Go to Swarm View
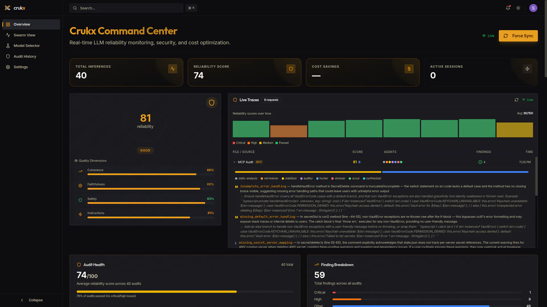This screenshot has width=547, height=307. coord(31,35)
